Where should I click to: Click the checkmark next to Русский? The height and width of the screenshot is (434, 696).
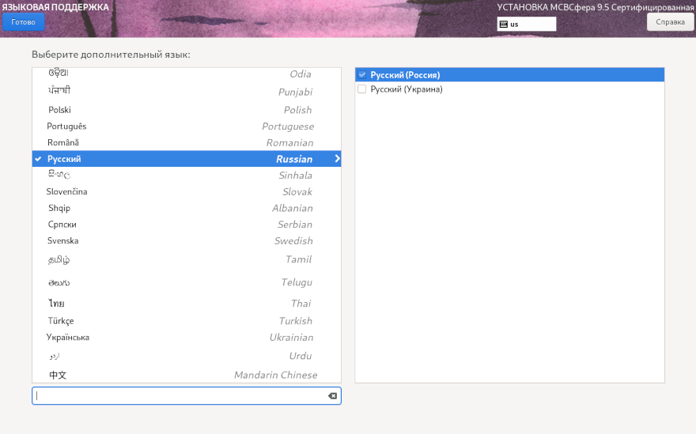(38, 159)
